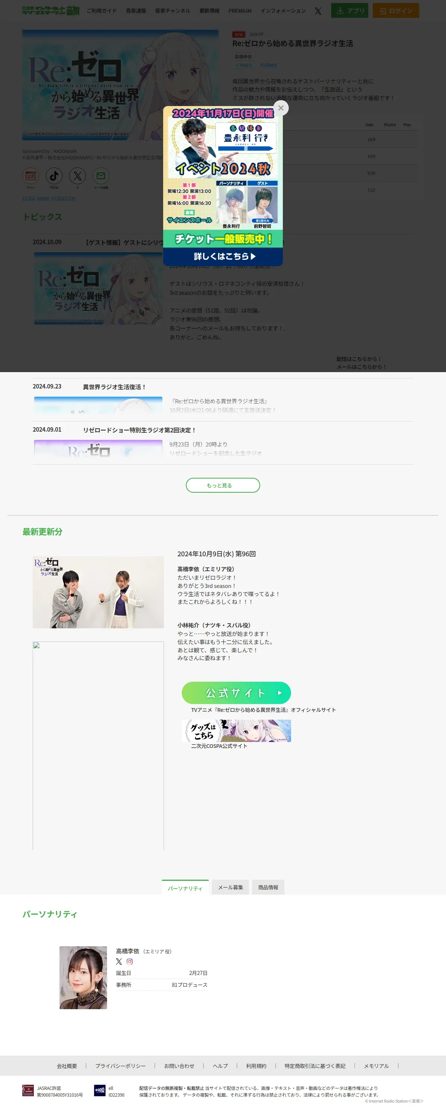Click the メールはこちらから！ text

tap(361, 367)
